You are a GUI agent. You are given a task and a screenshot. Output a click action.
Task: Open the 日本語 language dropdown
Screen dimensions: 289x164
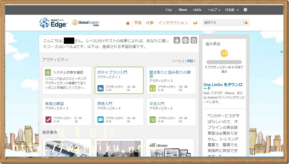coord(232,10)
